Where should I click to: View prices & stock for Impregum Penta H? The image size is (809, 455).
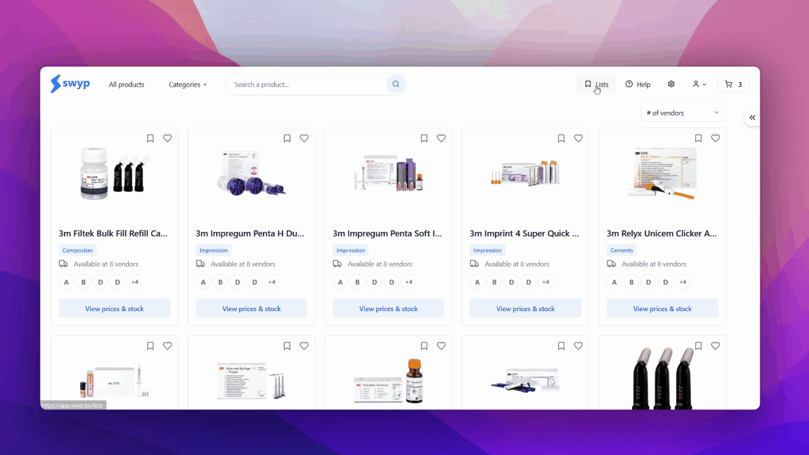(252, 308)
